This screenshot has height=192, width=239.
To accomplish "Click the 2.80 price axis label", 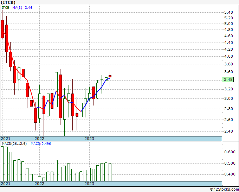I will click(228, 109).
